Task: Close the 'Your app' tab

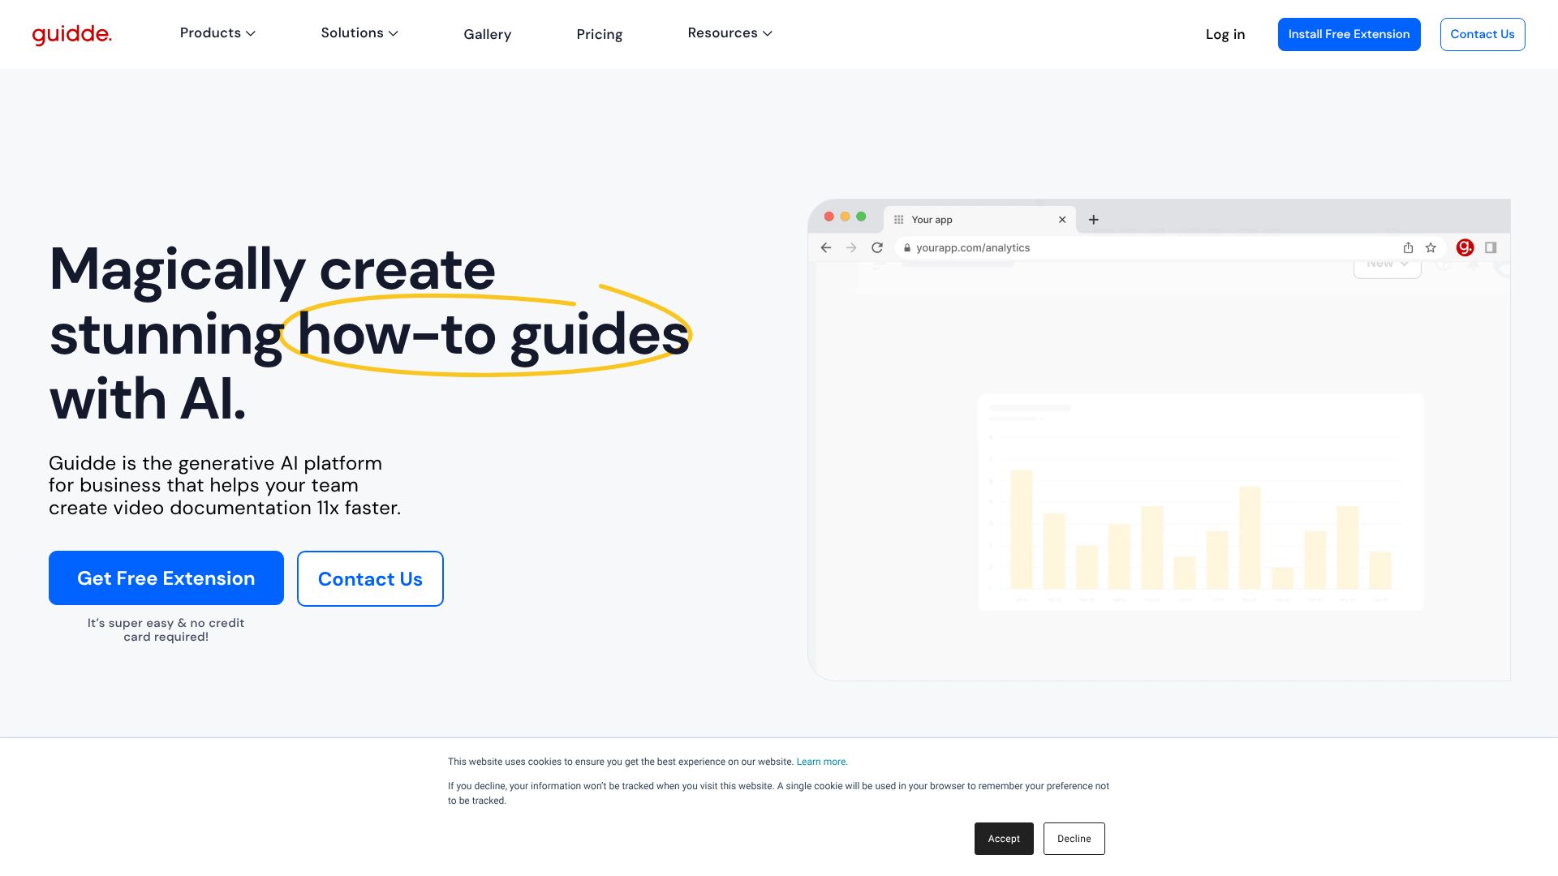Action: coord(1062,220)
